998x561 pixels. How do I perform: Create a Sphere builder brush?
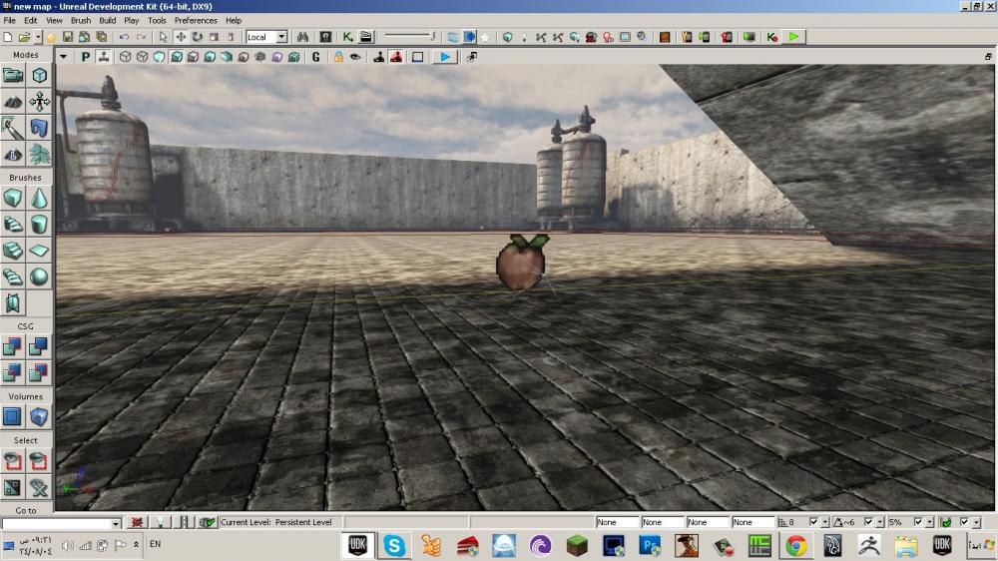40,277
